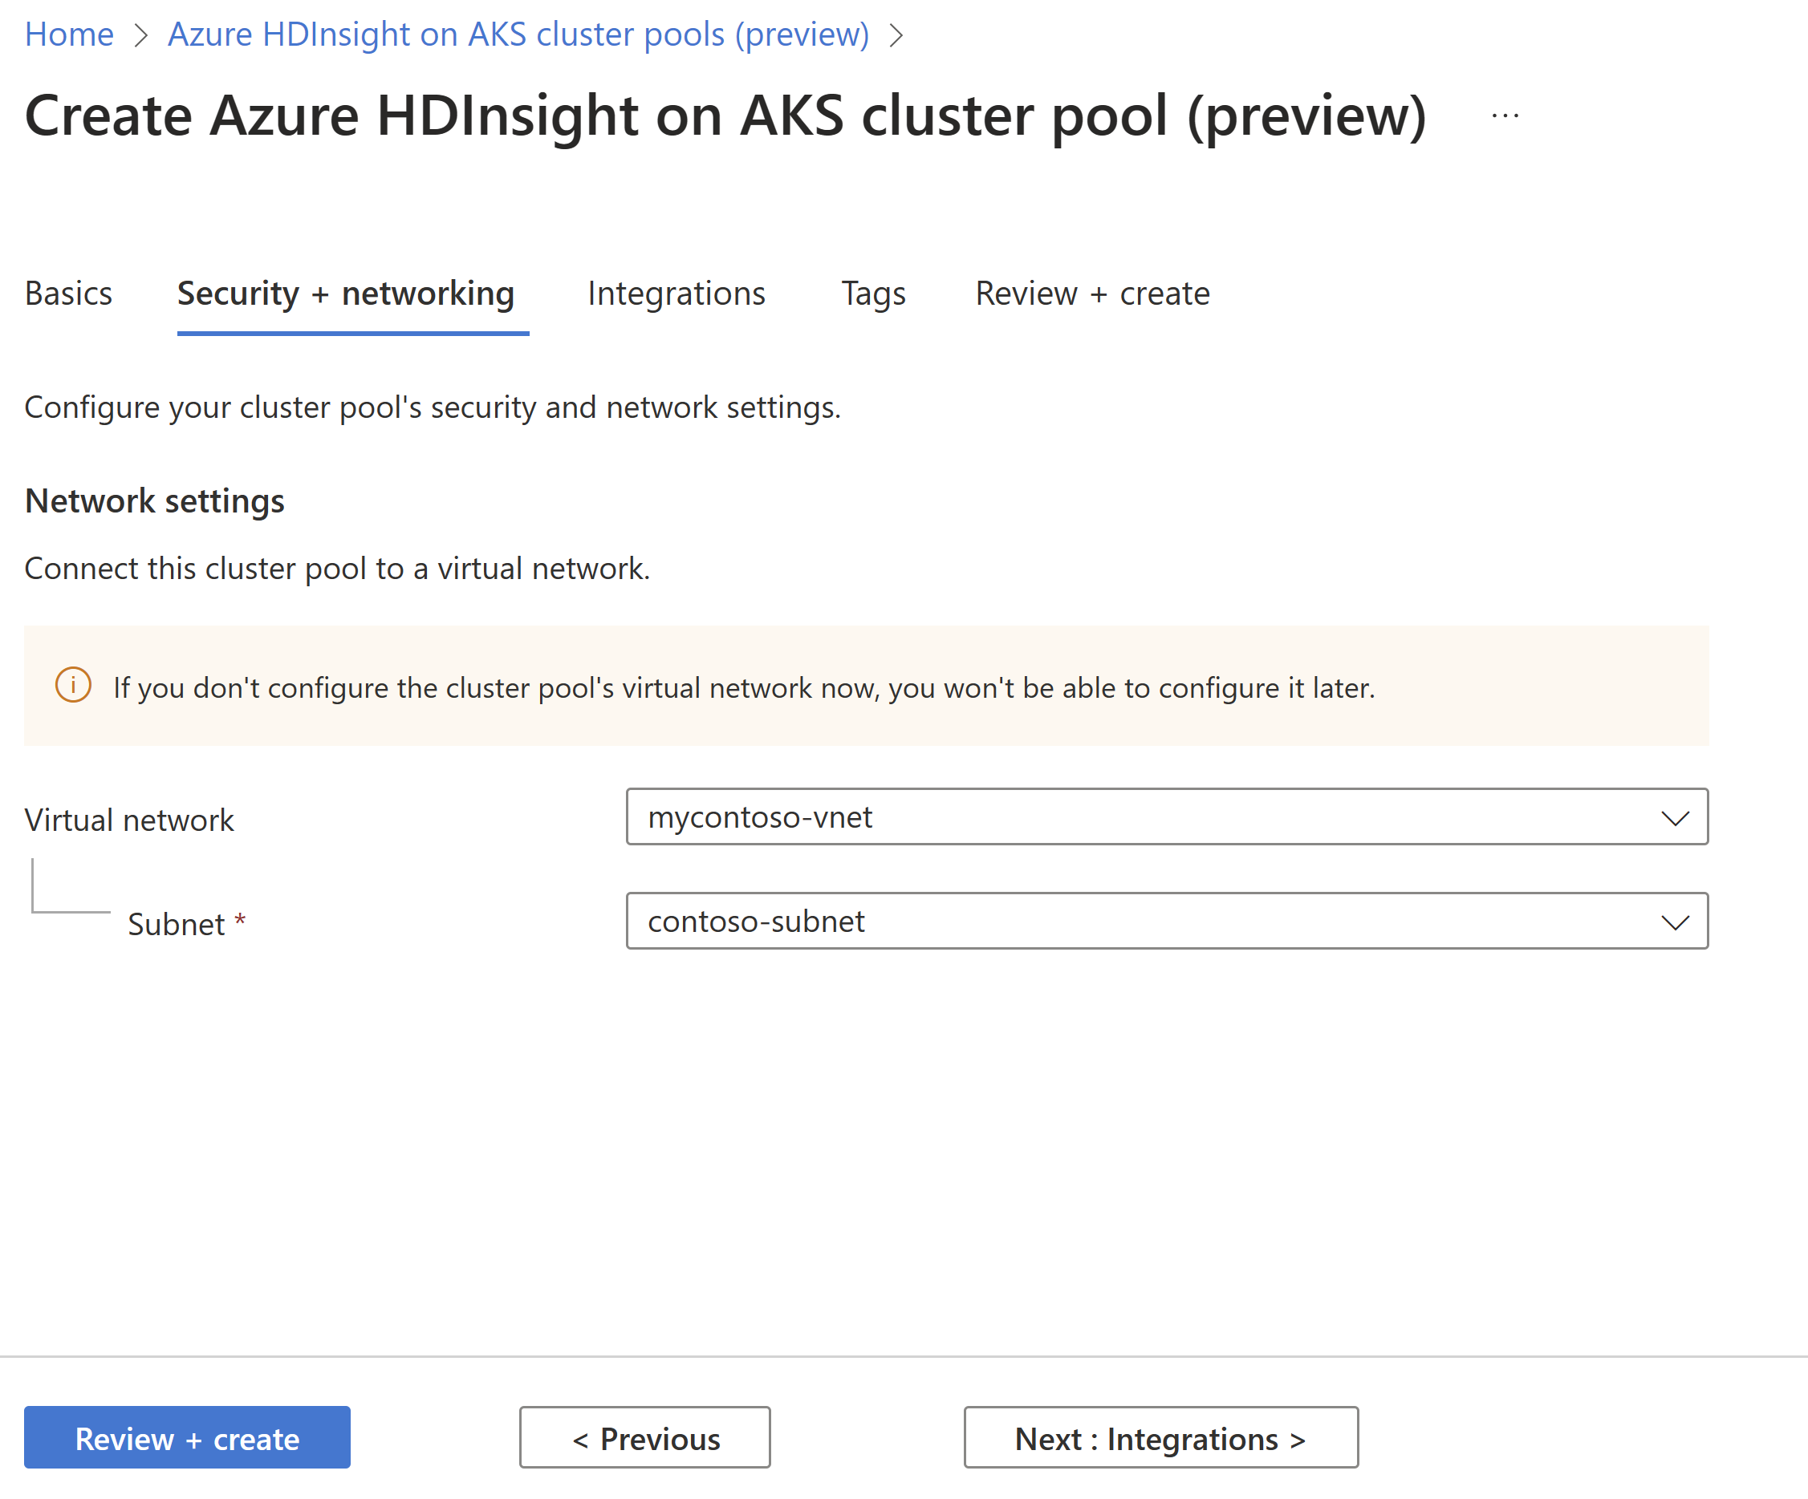Click the Previous button
Screen dimensions: 1808x1499
(x=645, y=1438)
